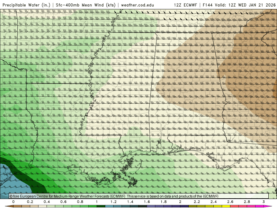
Task: Click the '1.2' value on the color scale
Action: [114, 202]
